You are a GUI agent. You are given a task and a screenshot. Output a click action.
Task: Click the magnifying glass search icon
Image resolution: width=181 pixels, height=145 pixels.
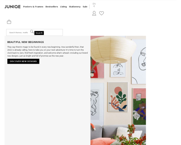click(32, 32)
